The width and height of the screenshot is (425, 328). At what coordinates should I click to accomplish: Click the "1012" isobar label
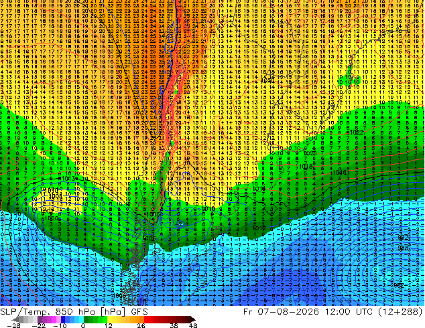tap(259, 228)
